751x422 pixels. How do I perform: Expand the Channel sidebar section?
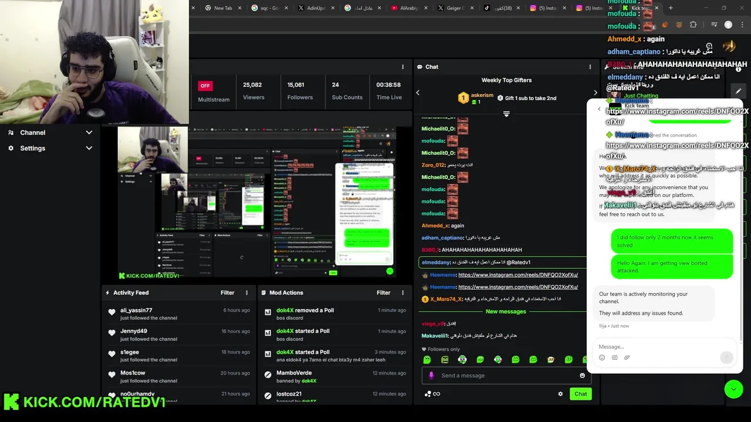click(x=50, y=132)
